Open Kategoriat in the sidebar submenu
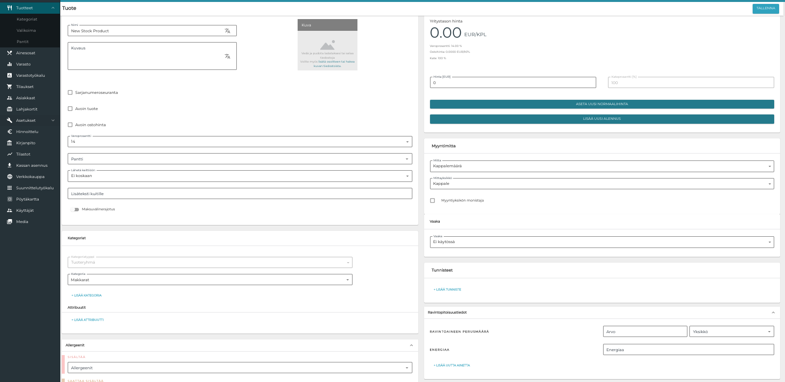 coord(27,19)
